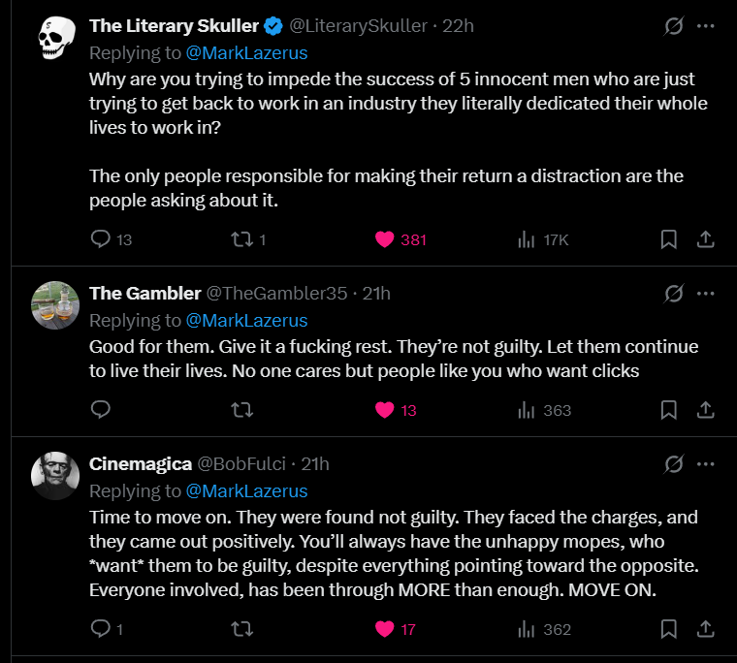
Task: Unlike The Literary Skuller's tweet
Action: coord(385,239)
